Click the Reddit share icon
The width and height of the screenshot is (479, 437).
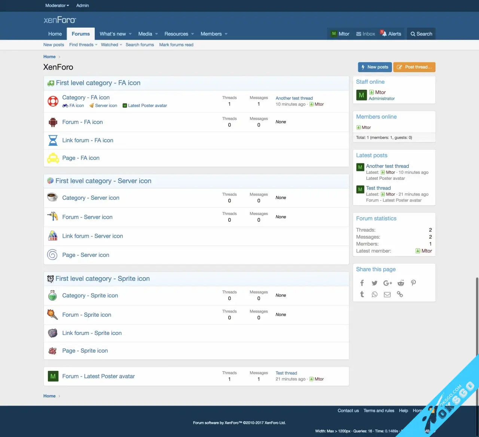[401, 283]
